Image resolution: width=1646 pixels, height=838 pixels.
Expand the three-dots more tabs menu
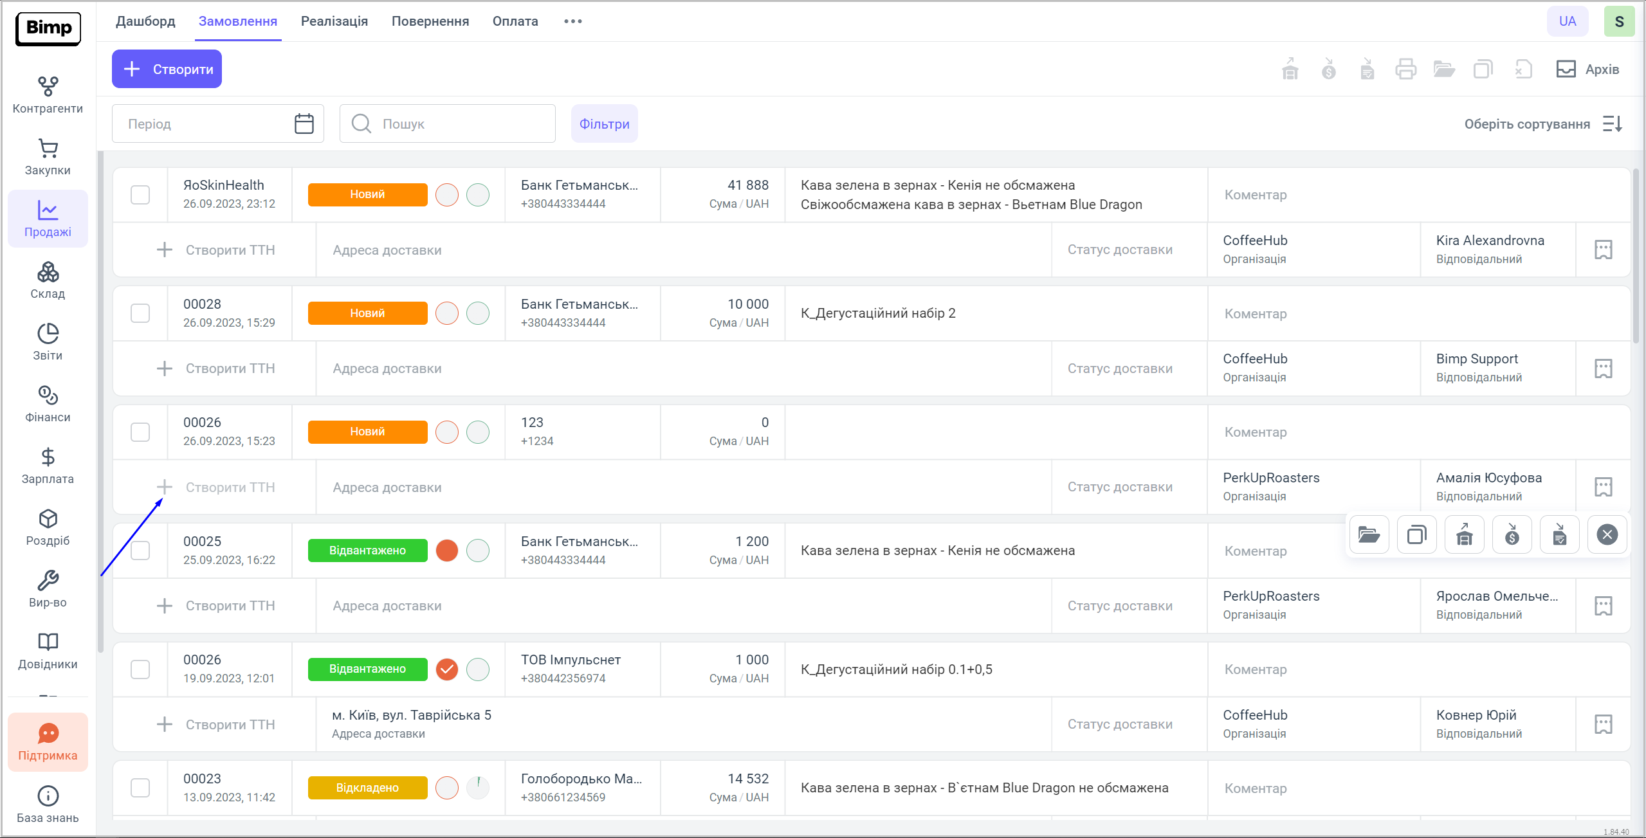coord(572,21)
